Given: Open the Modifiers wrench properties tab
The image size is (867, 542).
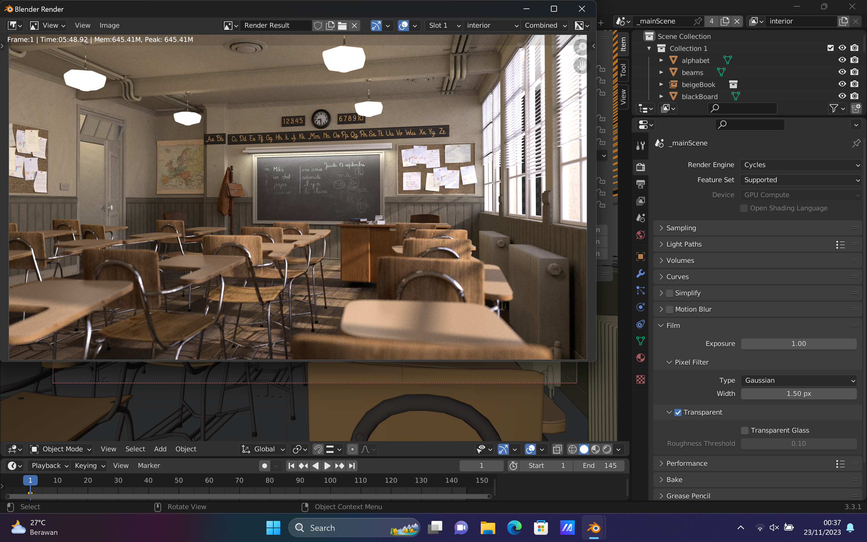Looking at the screenshot, I should click(640, 273).
